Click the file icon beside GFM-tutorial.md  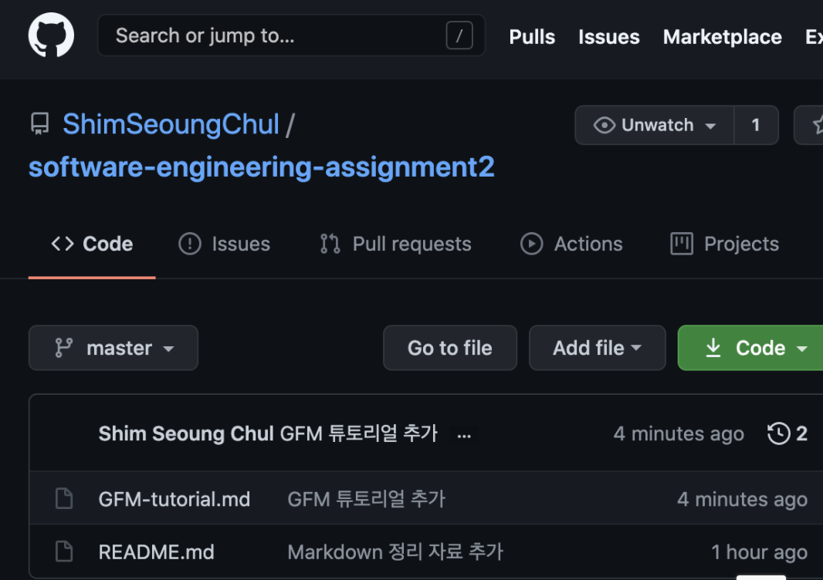pos(63,498)
